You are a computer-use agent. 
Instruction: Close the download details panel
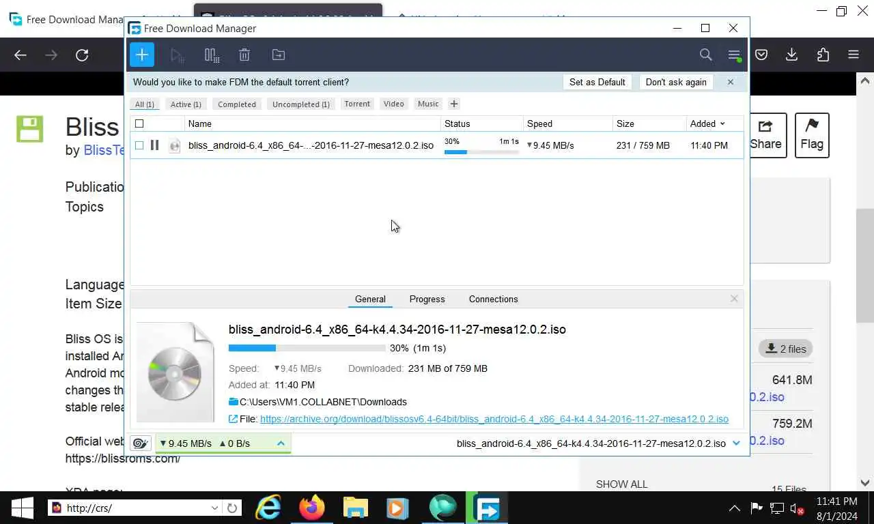click(x=734, y=299)
